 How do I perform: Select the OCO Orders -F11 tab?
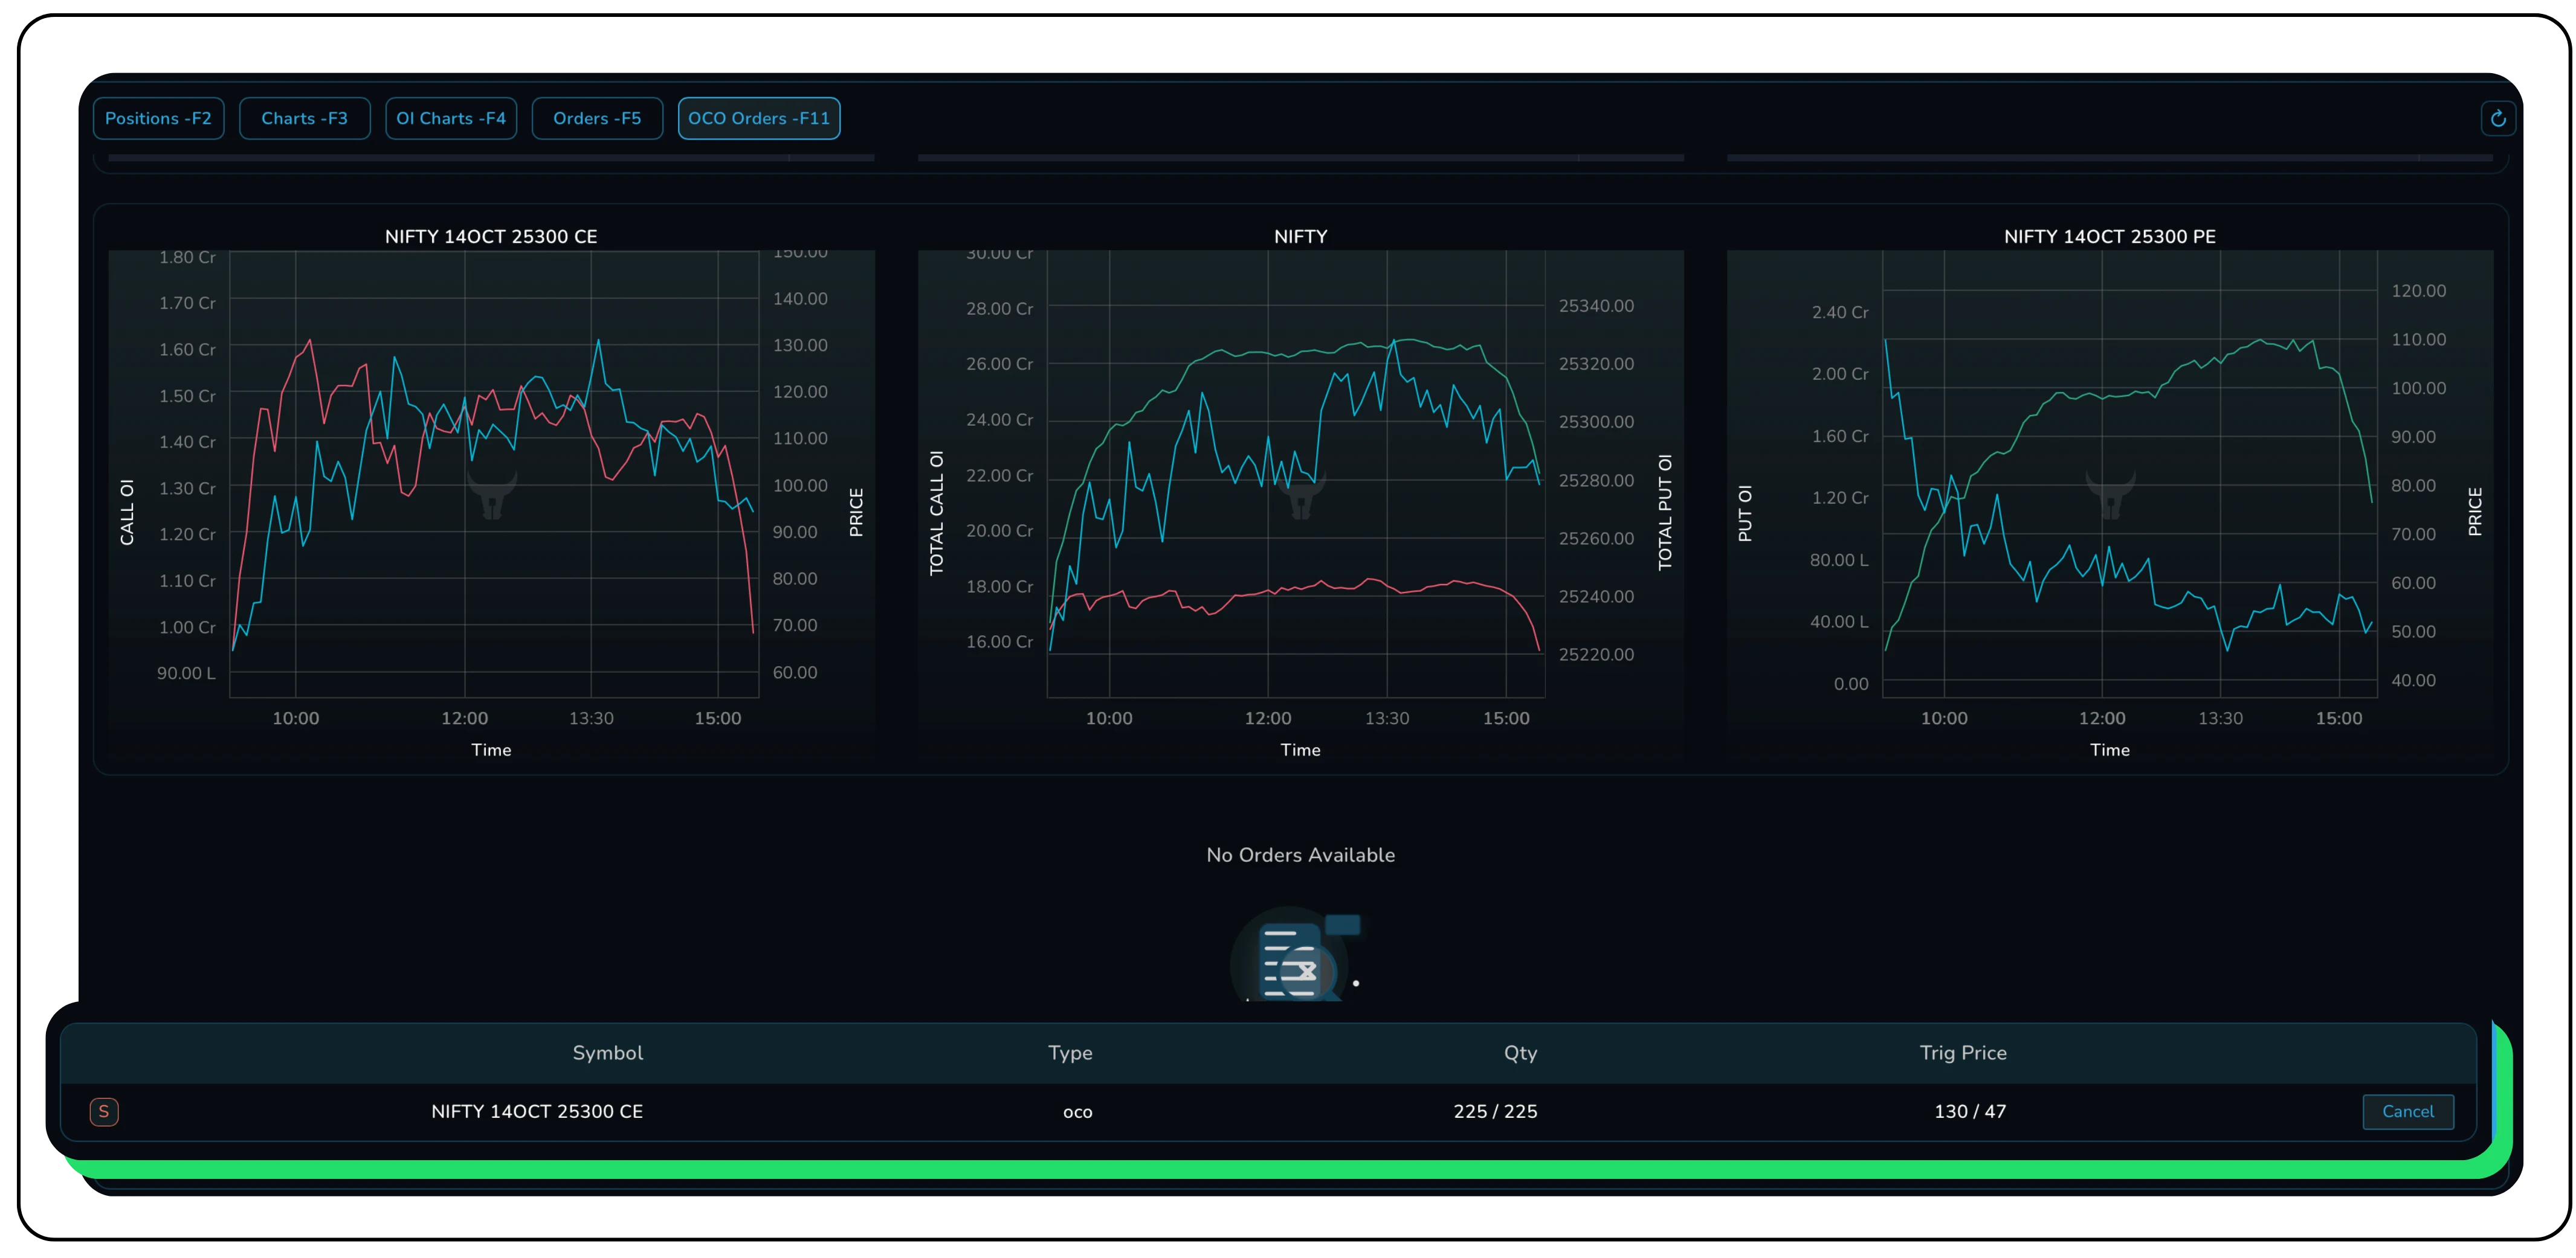[759, 119]
